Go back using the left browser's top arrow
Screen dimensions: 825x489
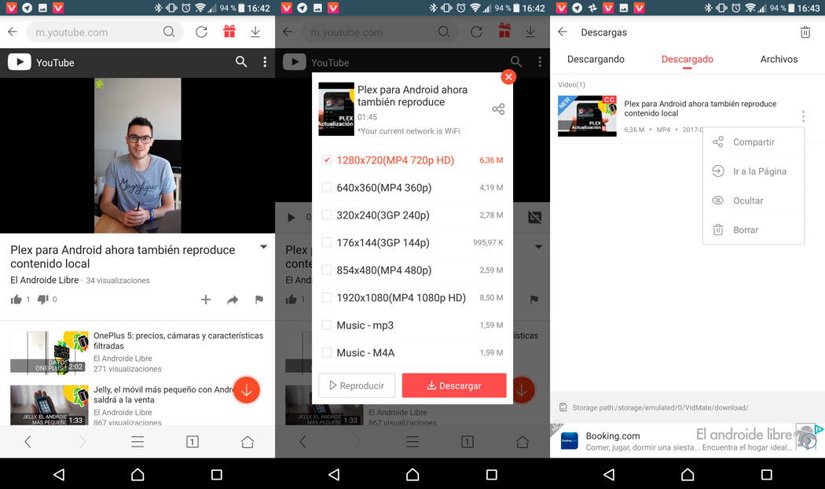coord(13,31)
